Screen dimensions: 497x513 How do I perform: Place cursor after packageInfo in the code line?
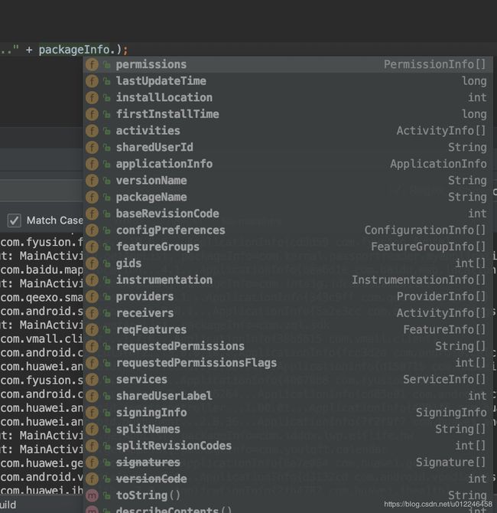tap(110, 50)
